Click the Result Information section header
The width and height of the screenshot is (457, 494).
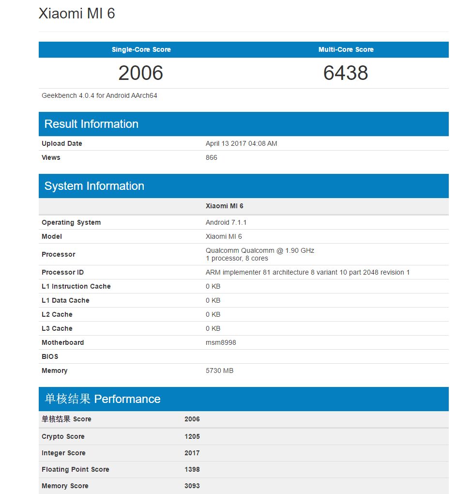[x=91, y=124]
